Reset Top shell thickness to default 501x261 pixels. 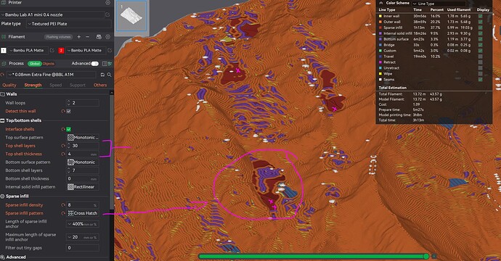coord(63,154)
